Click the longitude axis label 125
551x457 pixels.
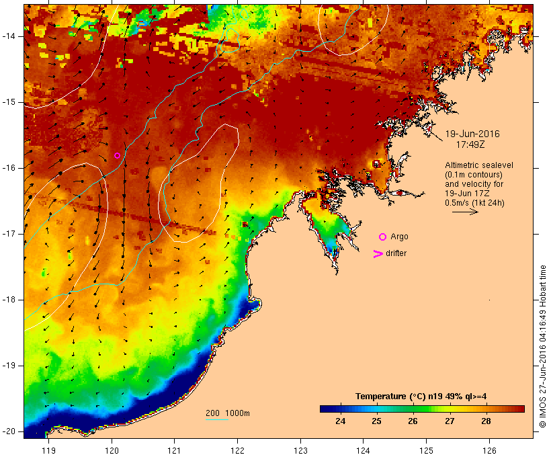point(426,451)
